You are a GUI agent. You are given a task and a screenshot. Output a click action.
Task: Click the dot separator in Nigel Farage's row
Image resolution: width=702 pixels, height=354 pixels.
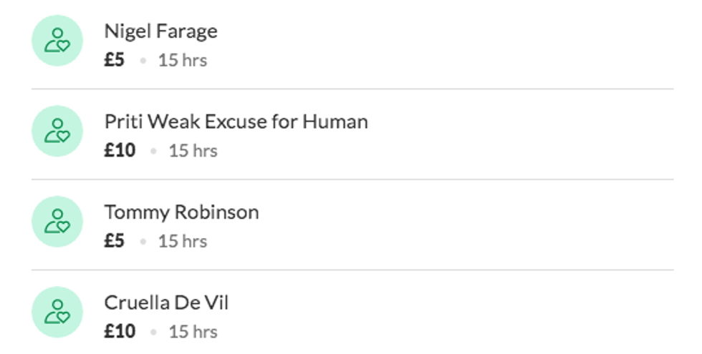coord(143,61)
